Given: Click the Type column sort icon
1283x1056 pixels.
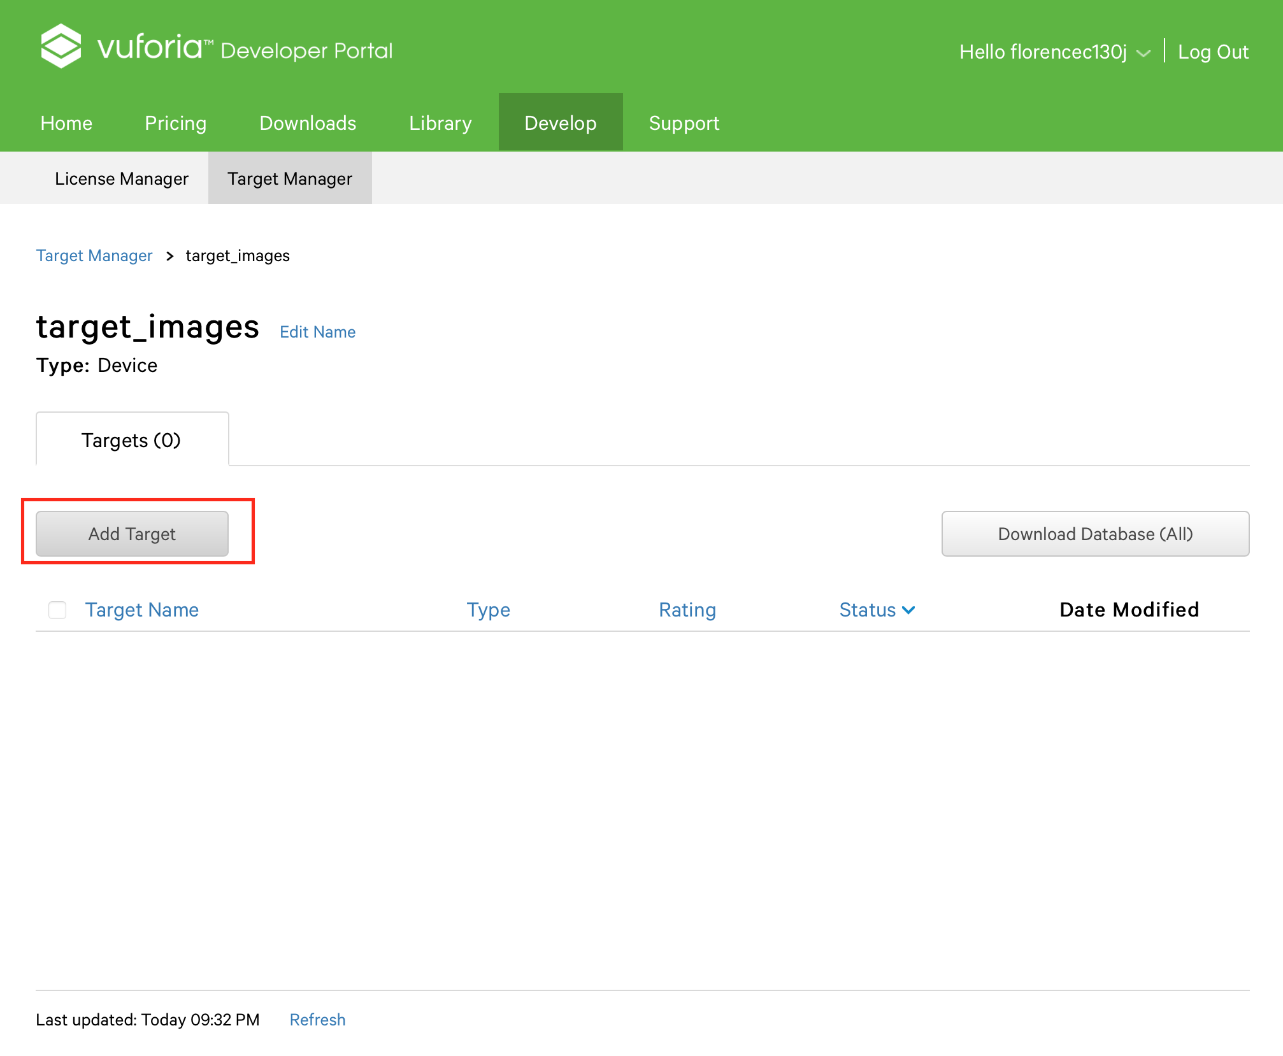Looking at the screenshot, I should click(x=489, y=608).
